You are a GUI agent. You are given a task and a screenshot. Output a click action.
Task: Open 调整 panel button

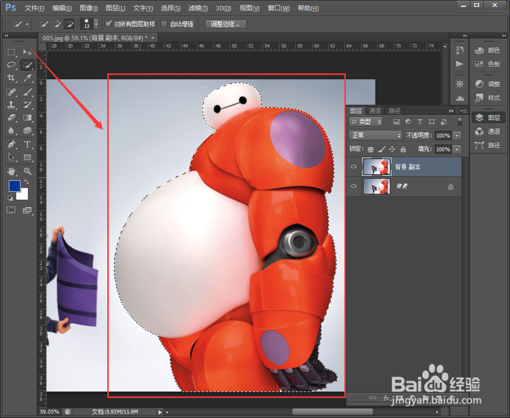click(x=487, y=84)
